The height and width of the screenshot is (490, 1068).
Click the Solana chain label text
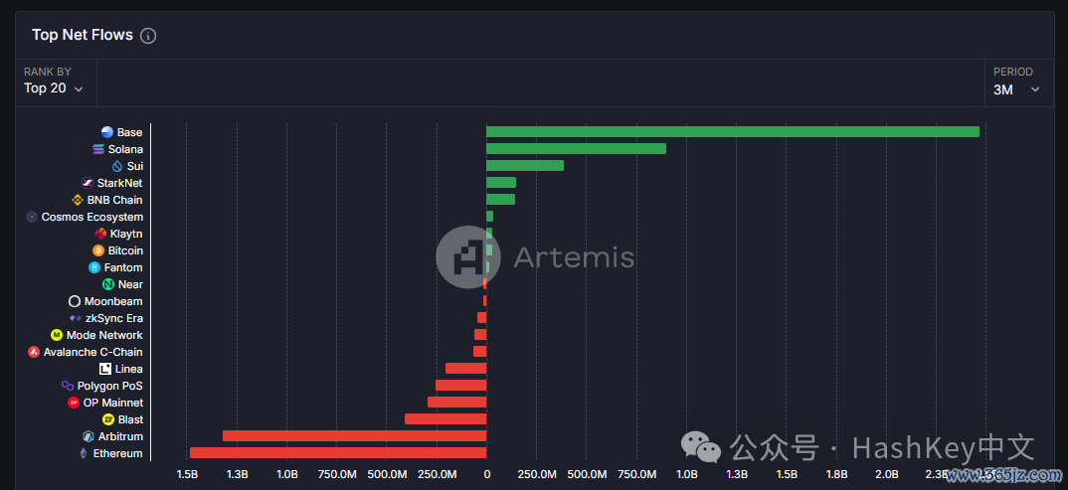tap(125, 149)
